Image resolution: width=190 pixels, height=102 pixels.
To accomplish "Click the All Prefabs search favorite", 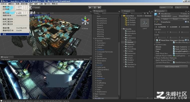I will 130,22.
